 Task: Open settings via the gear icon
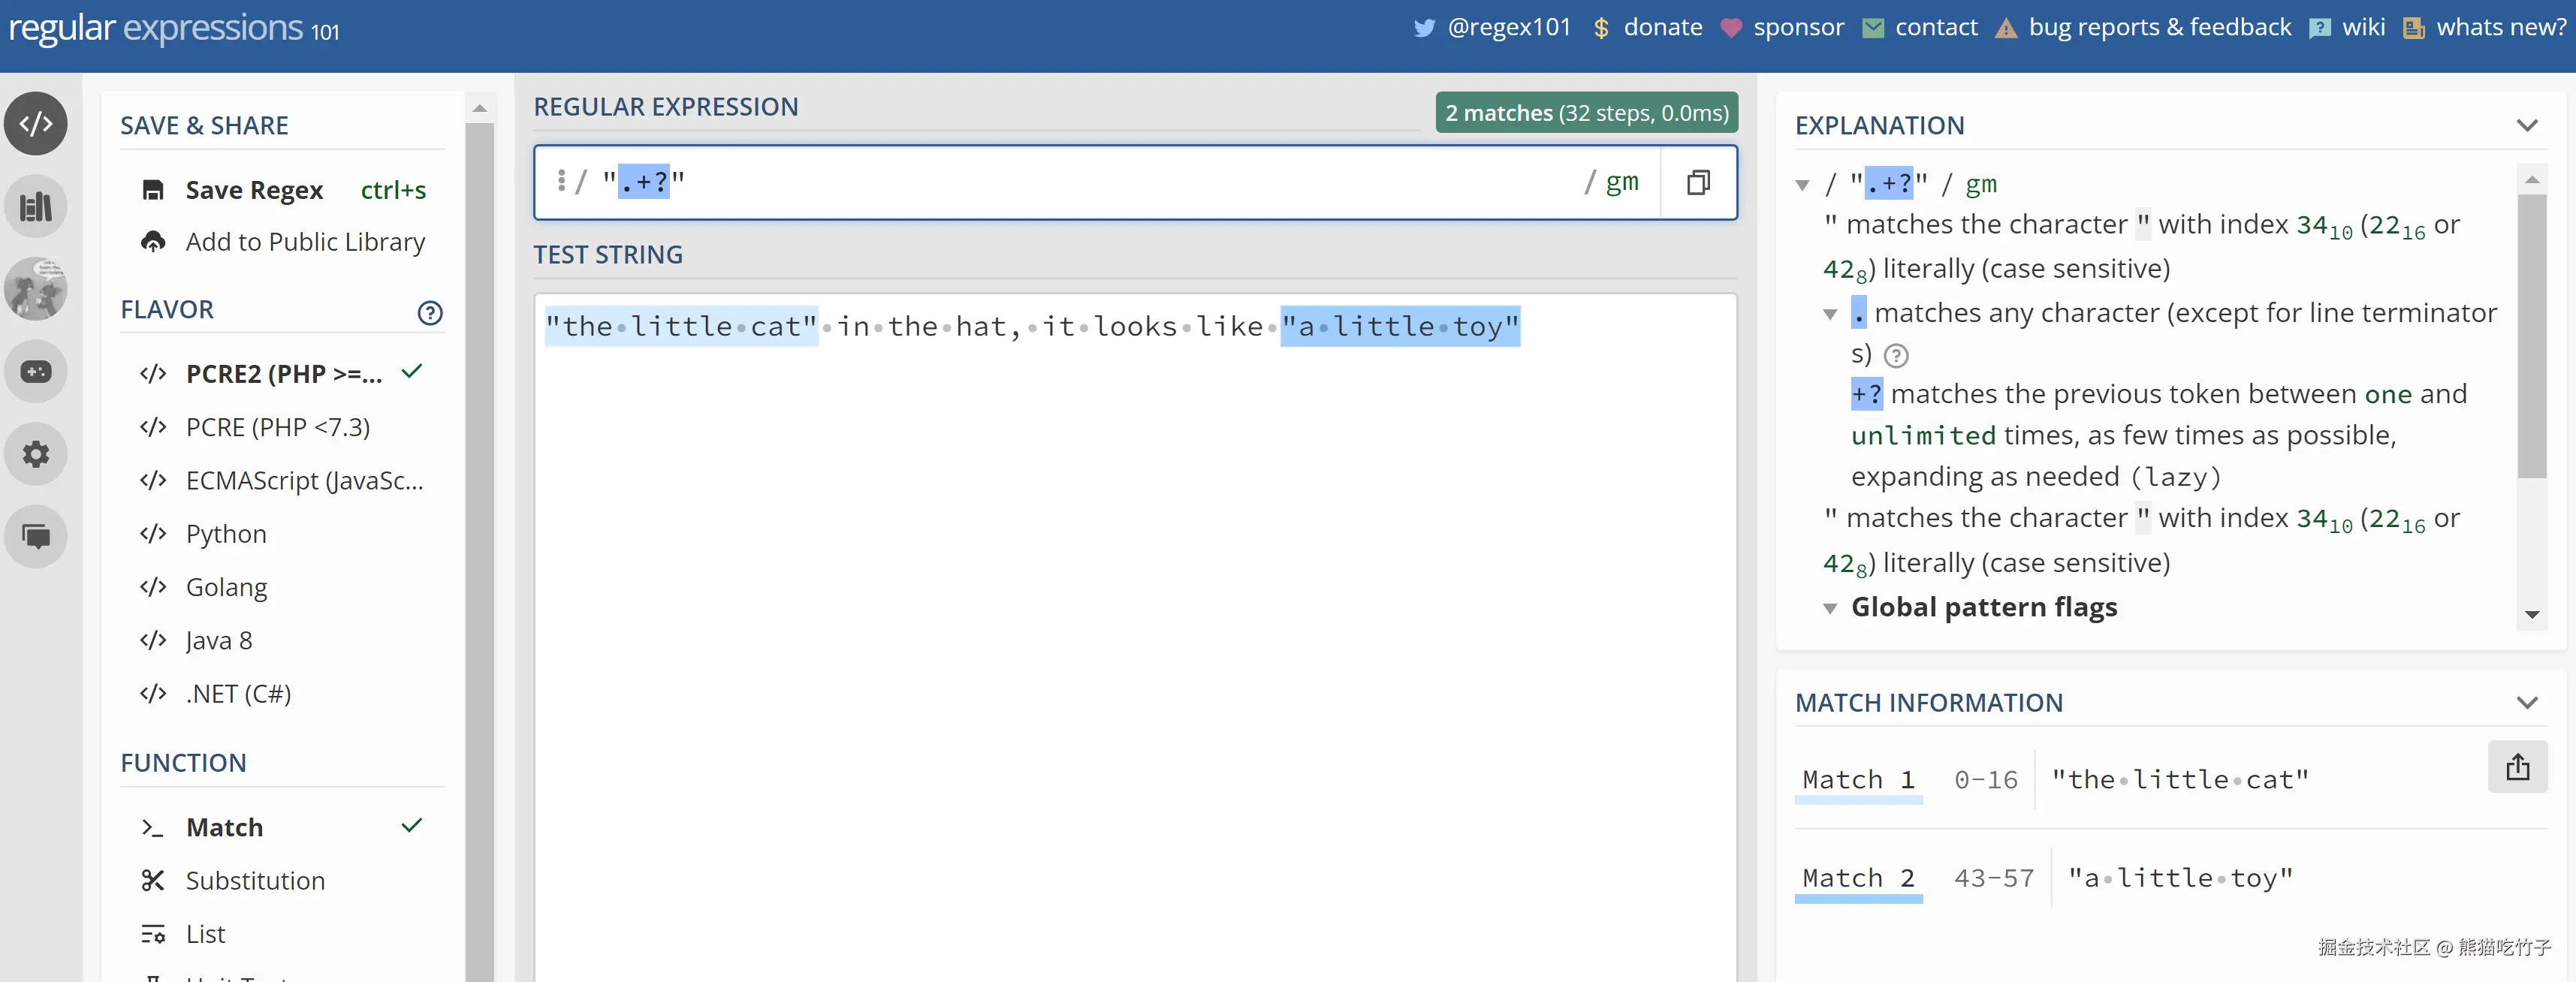pos(36,454)
